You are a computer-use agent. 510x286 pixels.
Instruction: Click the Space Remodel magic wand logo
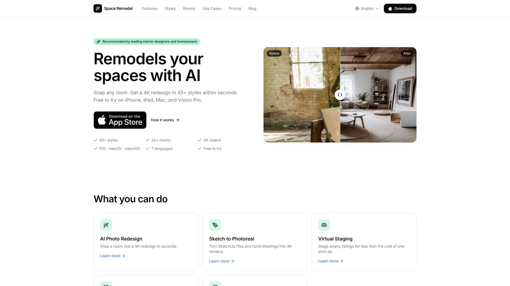point(98,8)
